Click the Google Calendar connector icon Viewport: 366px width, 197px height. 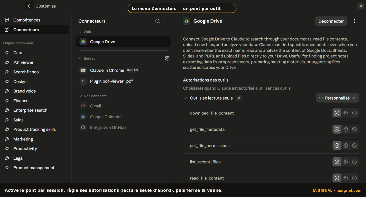(83, 117)
